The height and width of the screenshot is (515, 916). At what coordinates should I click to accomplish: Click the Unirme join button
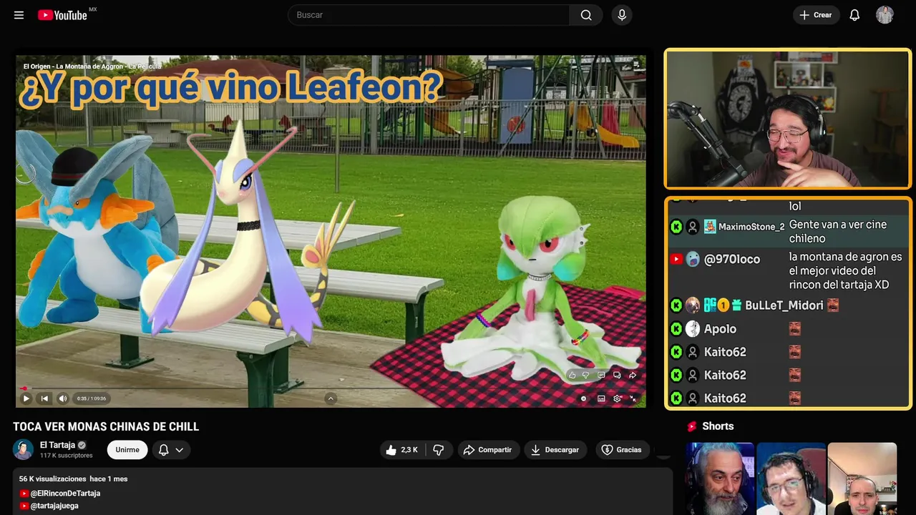(127, 450)
